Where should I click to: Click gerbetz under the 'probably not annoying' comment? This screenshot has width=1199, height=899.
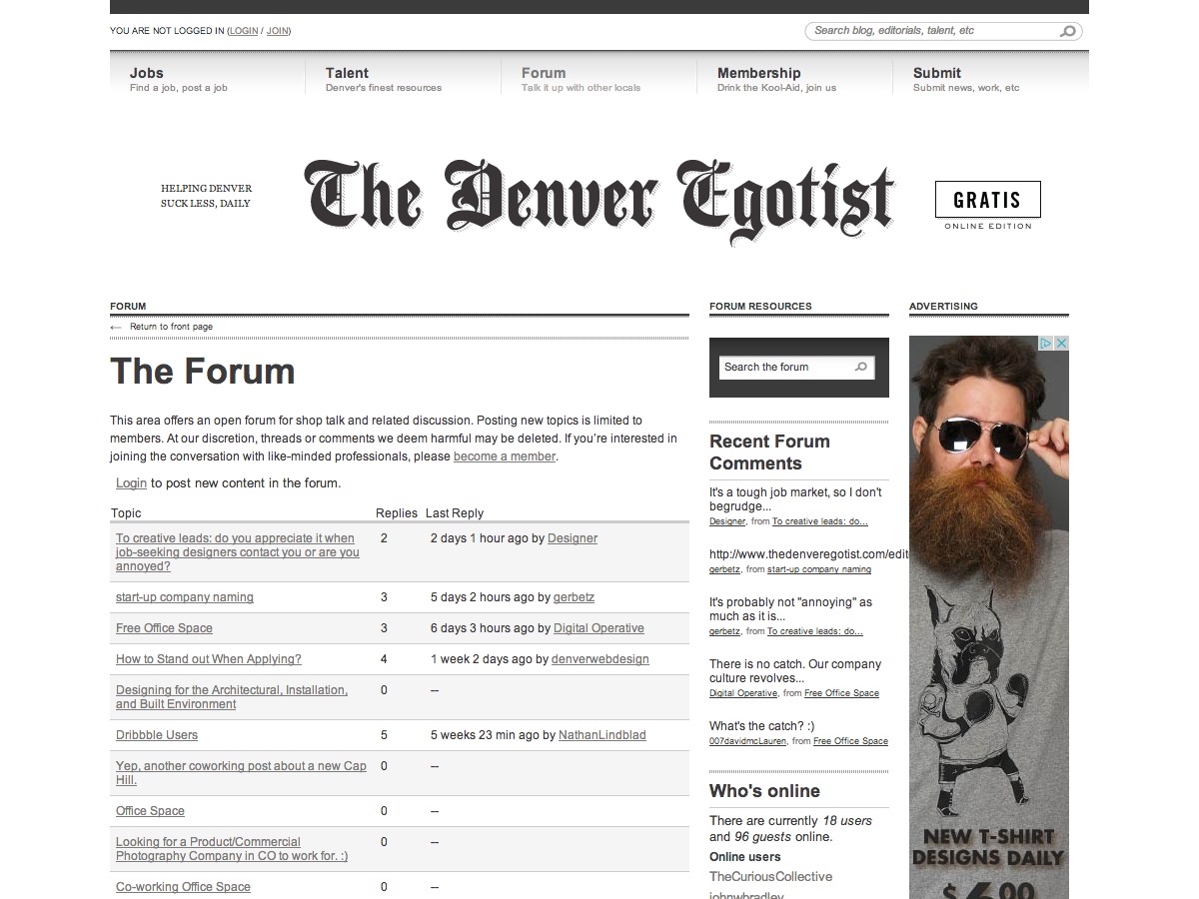(x=724, y=631)
